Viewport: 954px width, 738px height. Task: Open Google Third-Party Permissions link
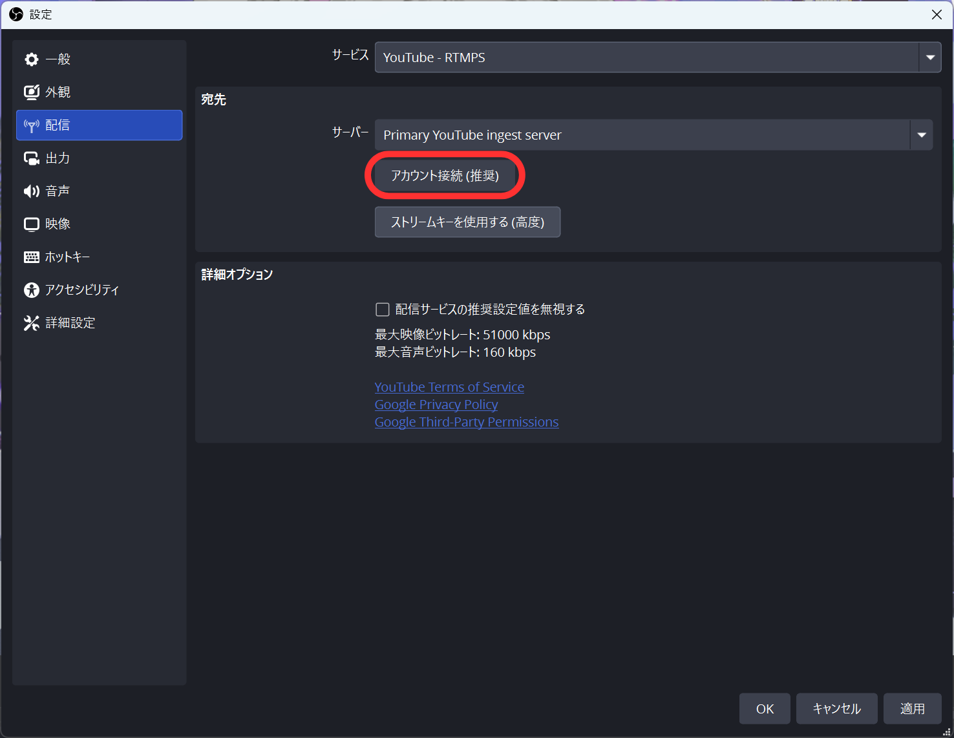(467, 422)
